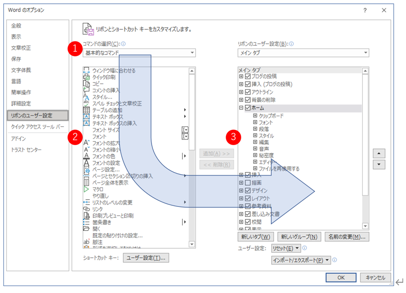The width and height of the screenshot is (406, 293).
Task: Click the move-up arrow beside the ribbon list
Action: coord(378,154)
